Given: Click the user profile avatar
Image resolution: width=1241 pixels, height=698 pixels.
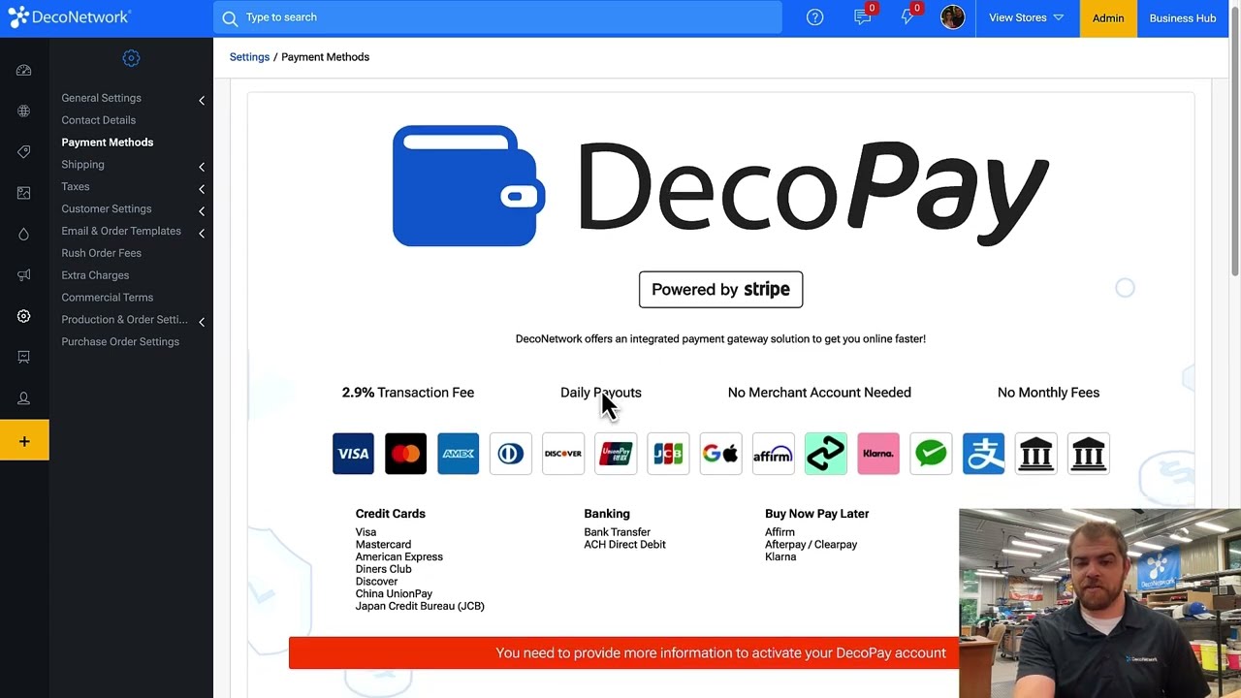Looking at the screenshot, I should [x=952, y=17].
